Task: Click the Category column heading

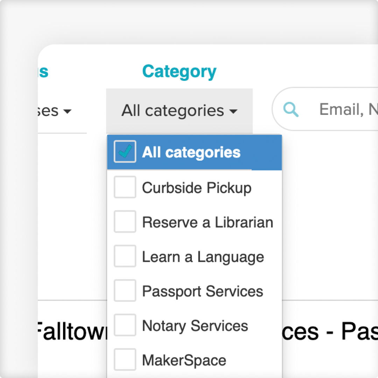Action: point(179,72)
